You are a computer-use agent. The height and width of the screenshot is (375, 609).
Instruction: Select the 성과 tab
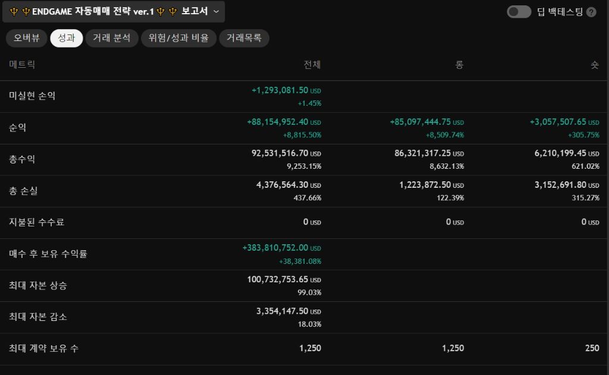point(67,38)
